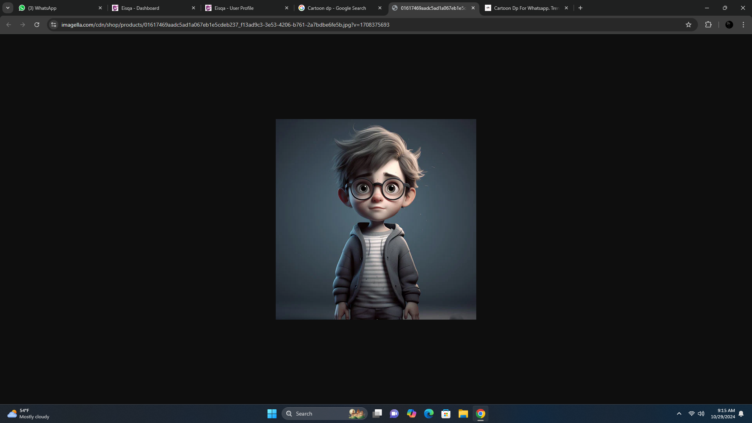
Task: Reload the current page
Action: coord(37,25)
